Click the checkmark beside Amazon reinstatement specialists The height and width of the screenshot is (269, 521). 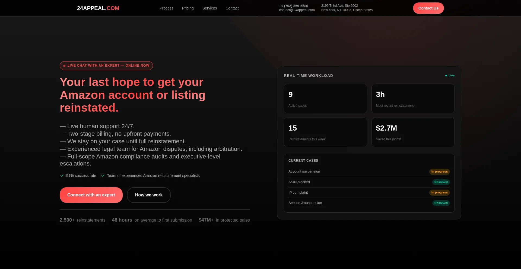tap(103, 176)
